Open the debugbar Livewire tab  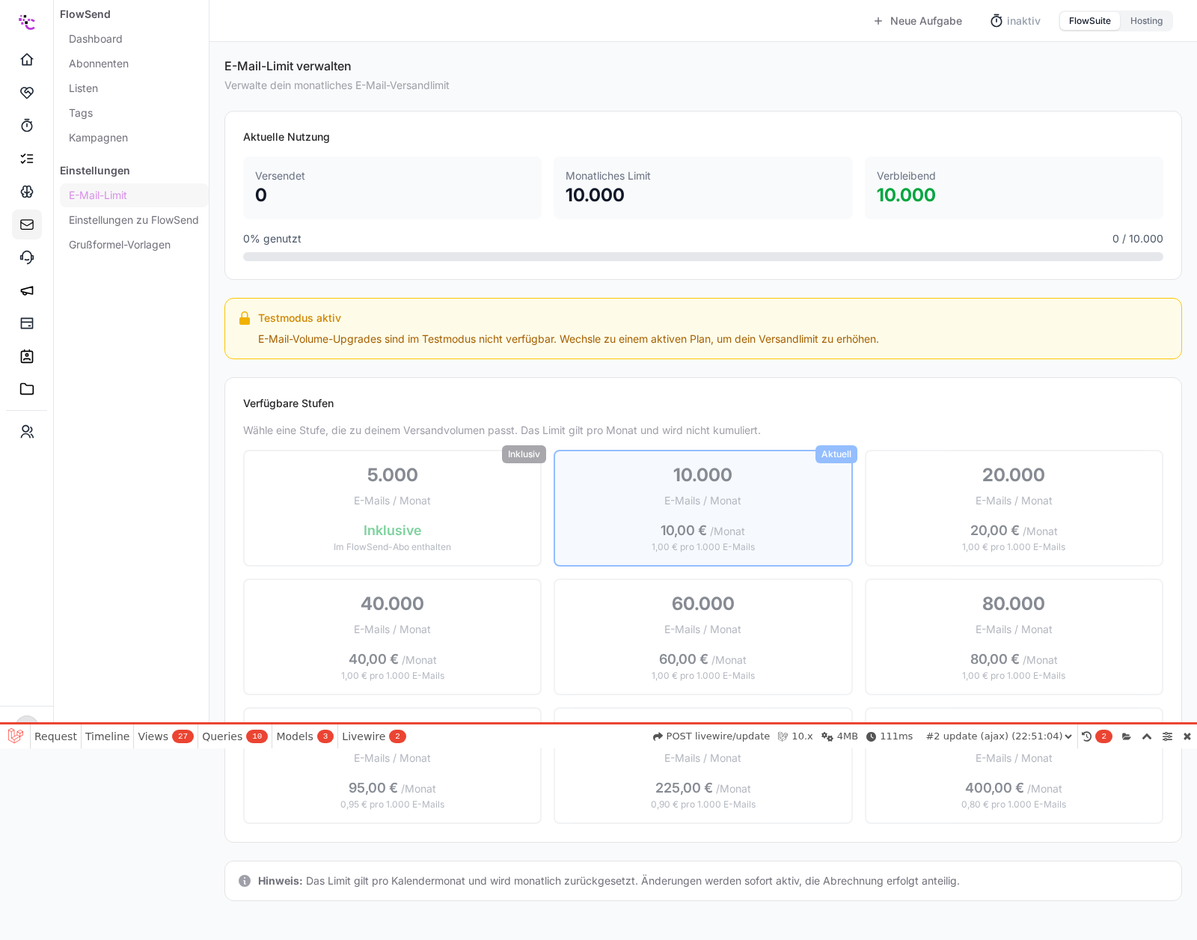pos(373,736)
